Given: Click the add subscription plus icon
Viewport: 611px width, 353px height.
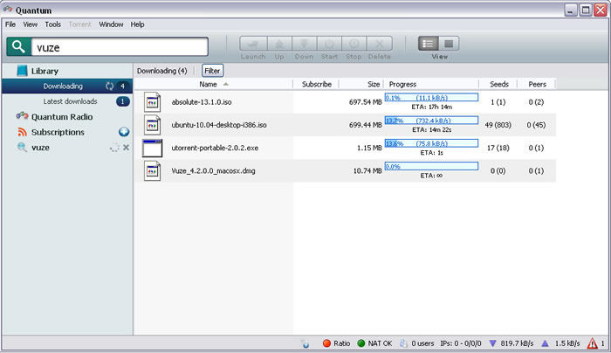Looking at the screenshot, I should [124, 132].
